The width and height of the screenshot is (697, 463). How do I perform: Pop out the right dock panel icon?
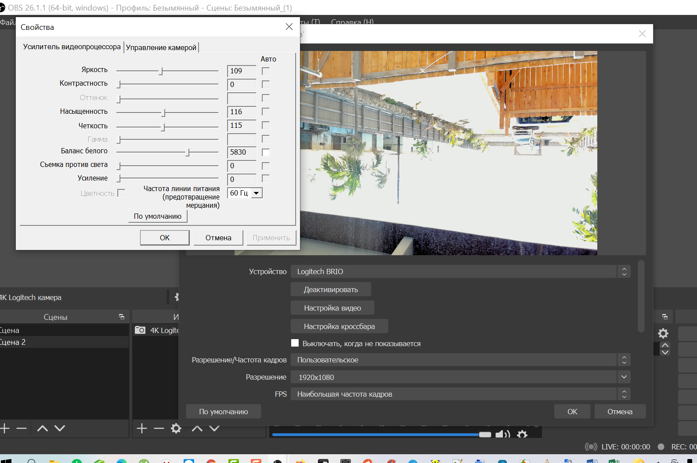pos(665,317)
